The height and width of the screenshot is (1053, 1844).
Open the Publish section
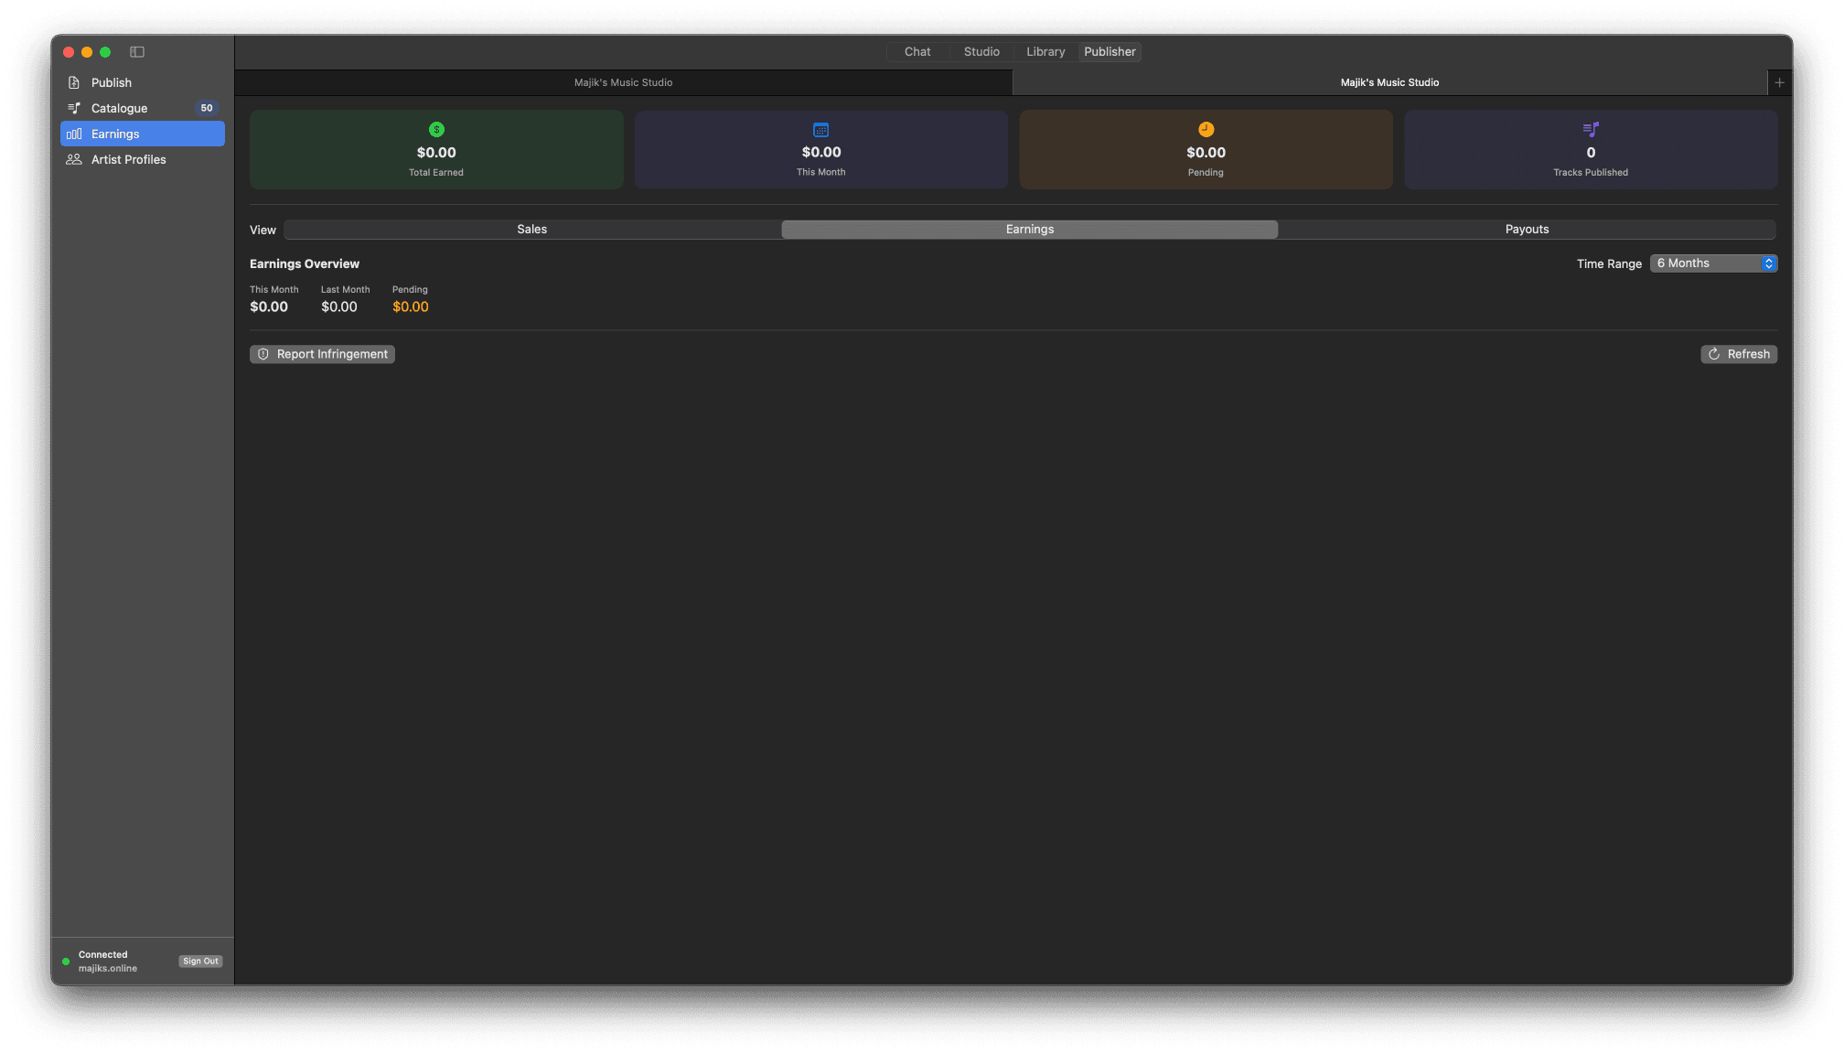(143, 82)
